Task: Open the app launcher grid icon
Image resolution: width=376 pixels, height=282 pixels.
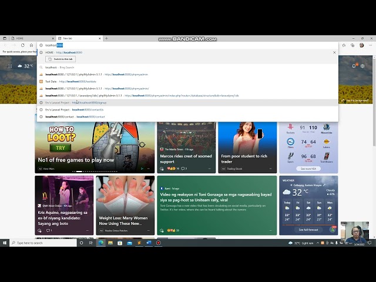Action: point(10,66)
